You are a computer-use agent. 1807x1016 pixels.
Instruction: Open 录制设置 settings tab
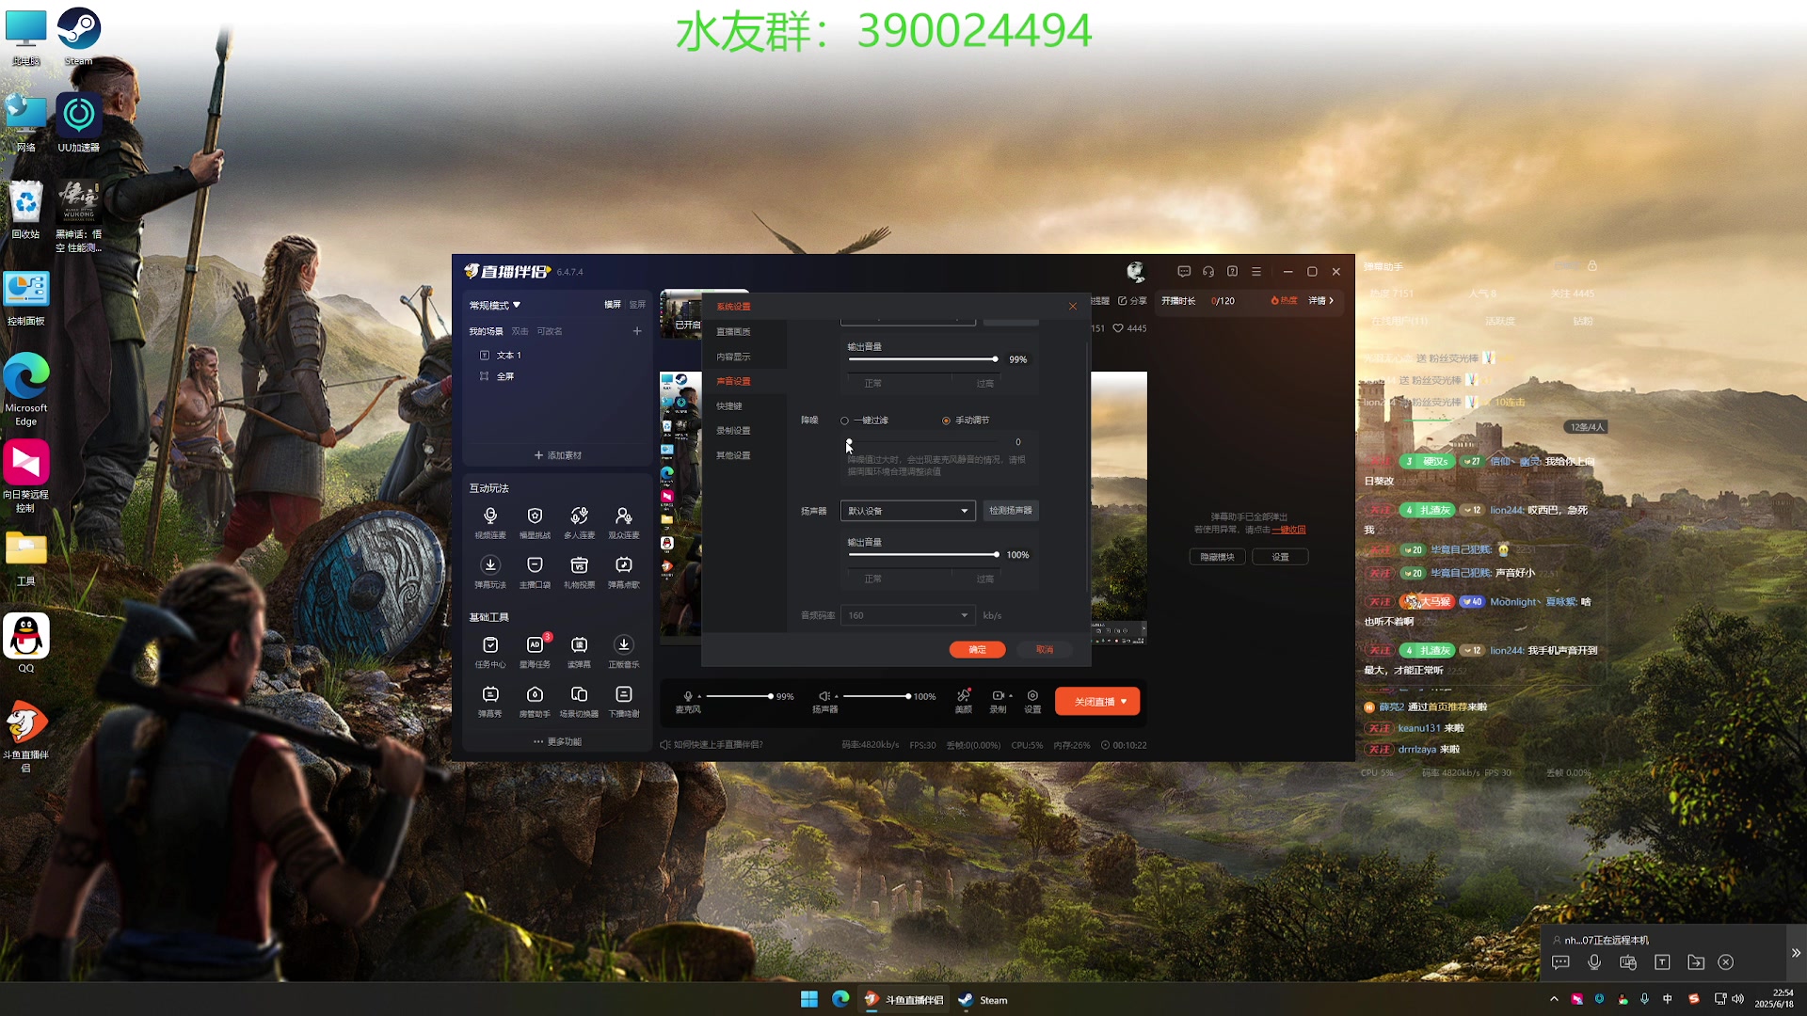click(x=733, y=431)
